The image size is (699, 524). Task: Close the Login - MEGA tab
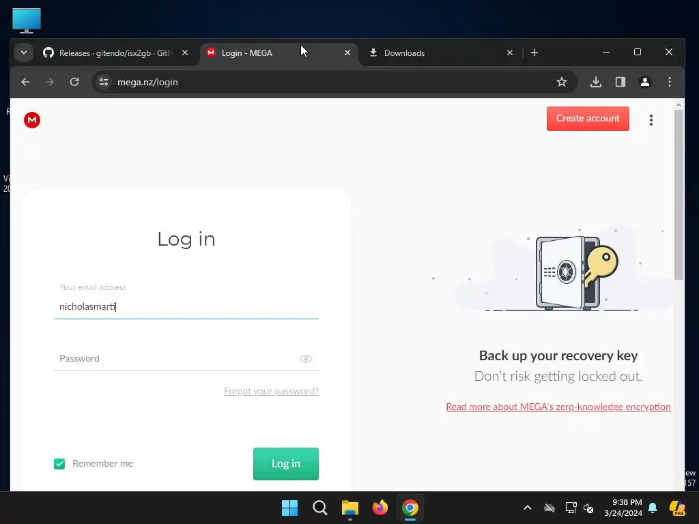(x=347, y=53)
